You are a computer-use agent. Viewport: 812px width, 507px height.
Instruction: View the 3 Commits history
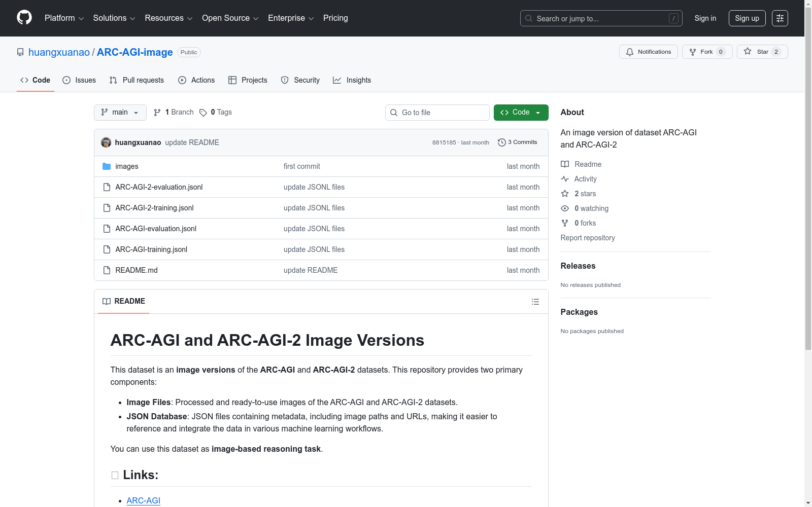[x=518, y=142]
